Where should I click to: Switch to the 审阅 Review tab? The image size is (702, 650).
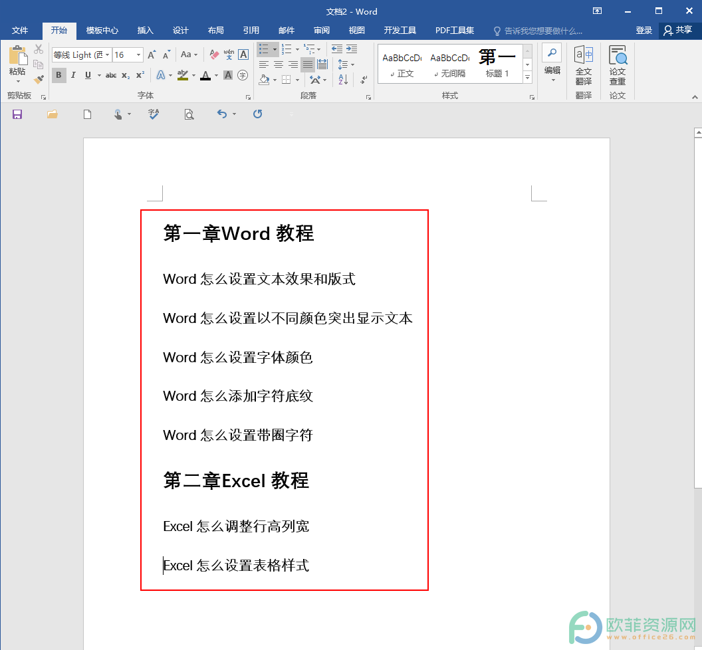[322, 31]
